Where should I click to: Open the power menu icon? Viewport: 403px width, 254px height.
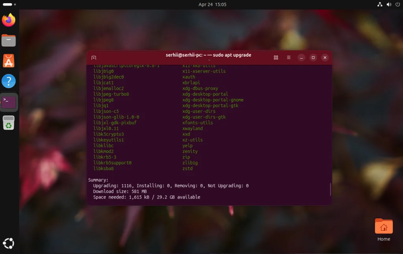[397, 4]
